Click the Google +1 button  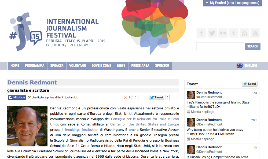tap(127, 97)
